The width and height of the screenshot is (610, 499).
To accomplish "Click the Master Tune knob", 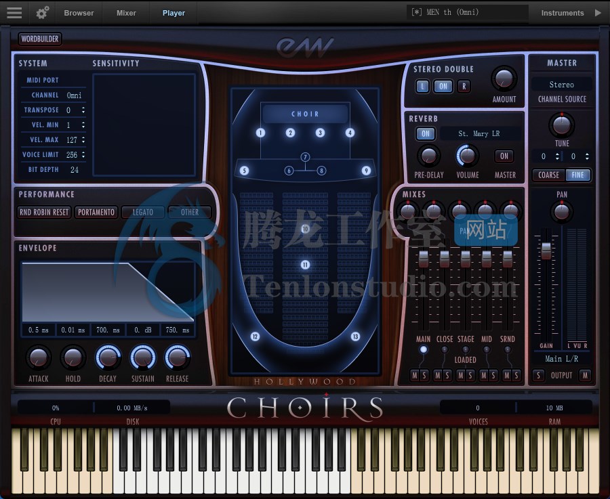I will point(561,125).
